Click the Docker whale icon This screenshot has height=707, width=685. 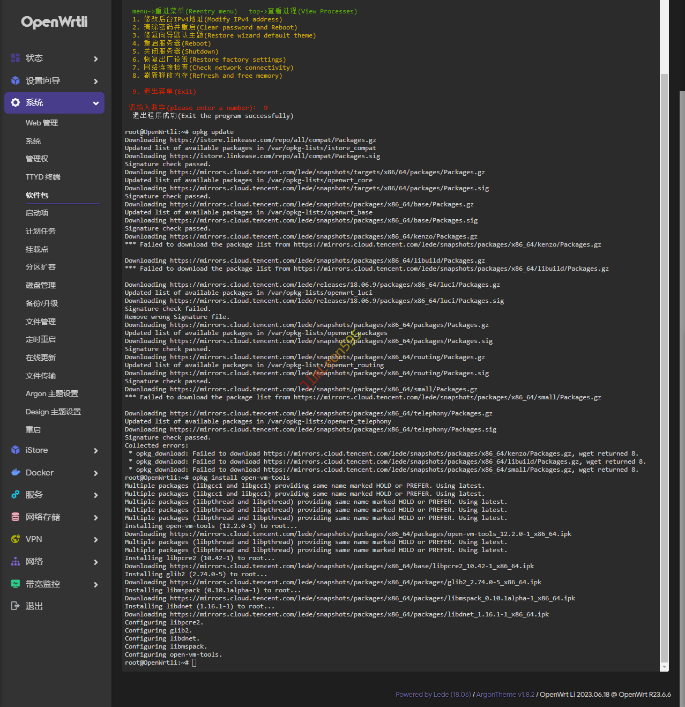click(x=16, y=472)
